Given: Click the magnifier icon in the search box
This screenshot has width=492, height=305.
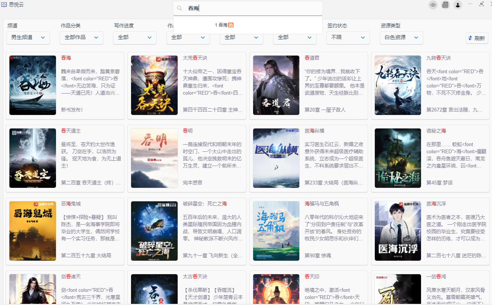Looking at the screenshot, I should (x=180, y=8).
